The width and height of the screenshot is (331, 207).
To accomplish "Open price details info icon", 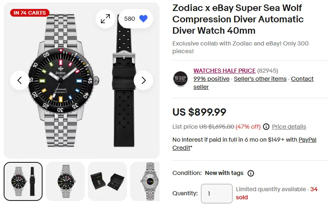I will coord(266,127).
